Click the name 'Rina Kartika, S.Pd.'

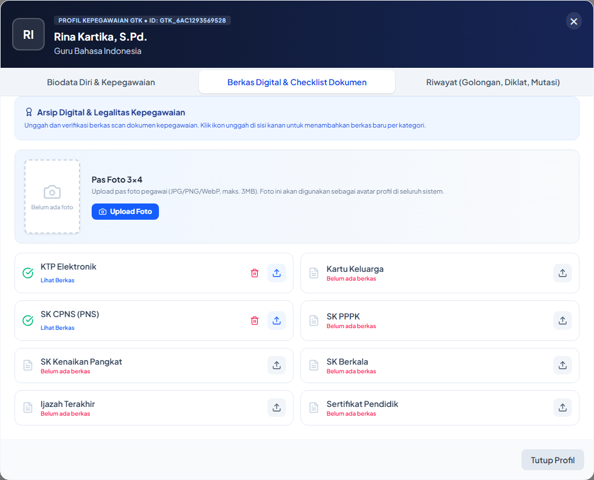[x=100, y=37]
